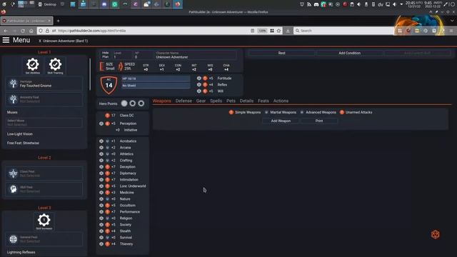Click the Firefox search box
Image resolution: width=457 pixels, height=257 pixels.
pyautogui.click(x=343, y=31)
